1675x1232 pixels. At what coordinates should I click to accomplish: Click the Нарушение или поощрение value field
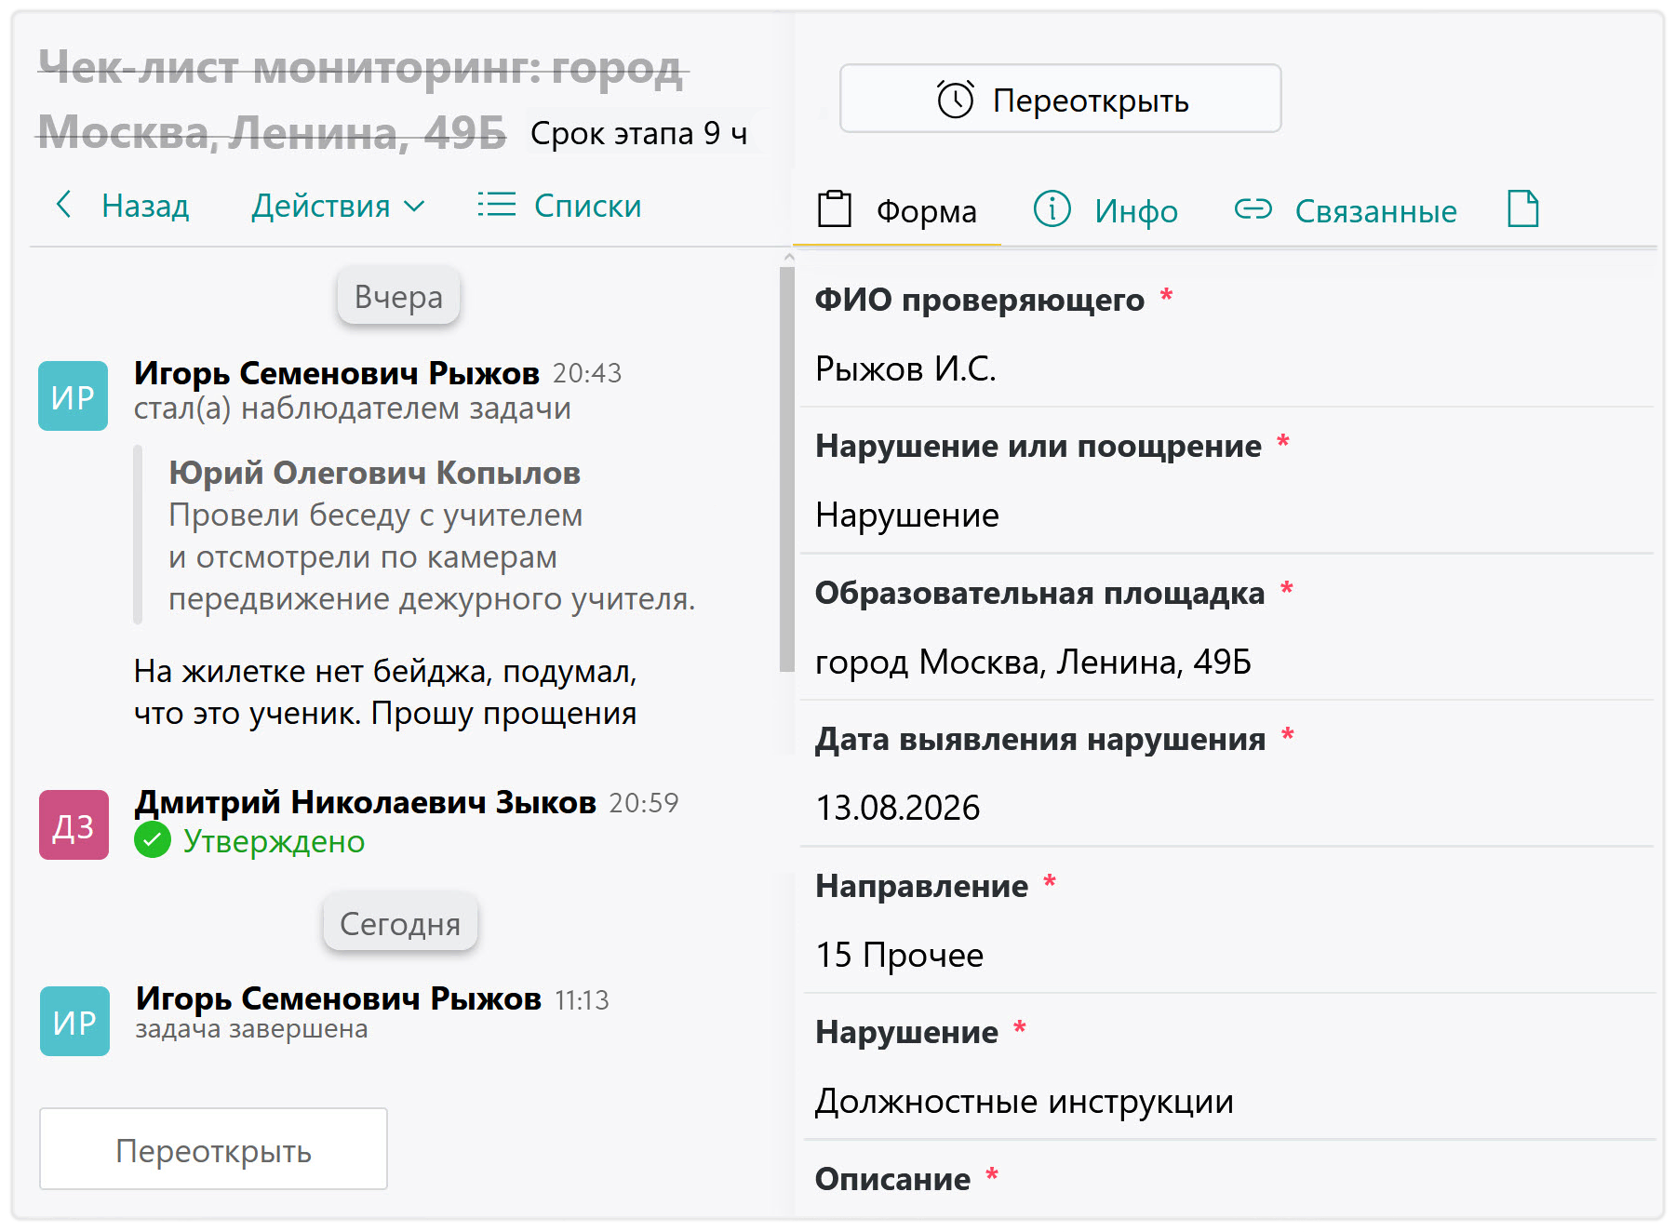(x=907, y=515)
